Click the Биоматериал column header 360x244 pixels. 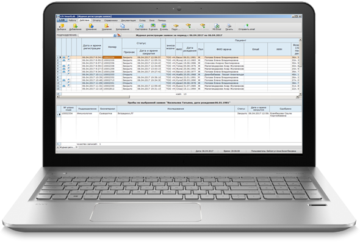[107, 109]
